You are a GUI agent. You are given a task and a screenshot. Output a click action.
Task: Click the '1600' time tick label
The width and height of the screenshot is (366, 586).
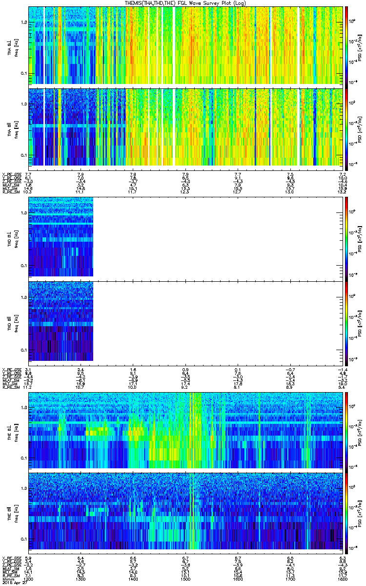coord(238,578)
